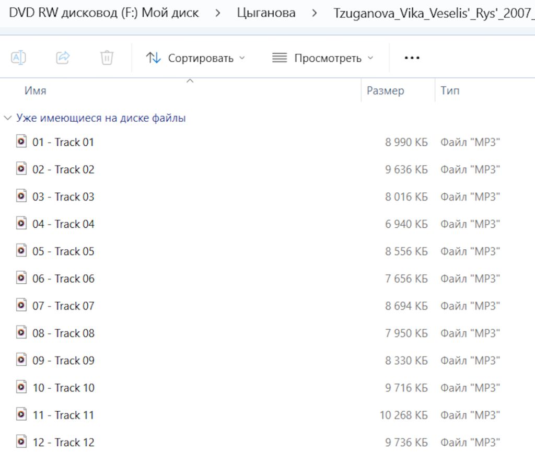Select the file name '11 - Track 11'
535x464 pixels.
tap(63, 415)
